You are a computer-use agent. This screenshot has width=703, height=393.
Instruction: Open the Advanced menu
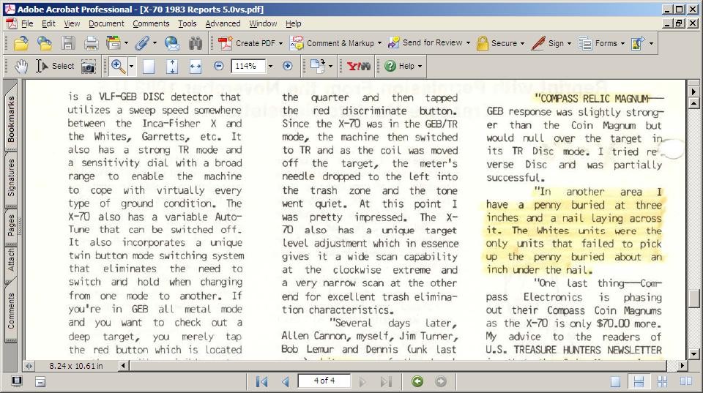pyautogui.click(x=223, y=23)
